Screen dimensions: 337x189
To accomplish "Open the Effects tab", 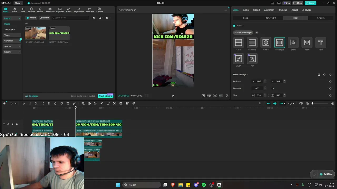I will (40, 10).
